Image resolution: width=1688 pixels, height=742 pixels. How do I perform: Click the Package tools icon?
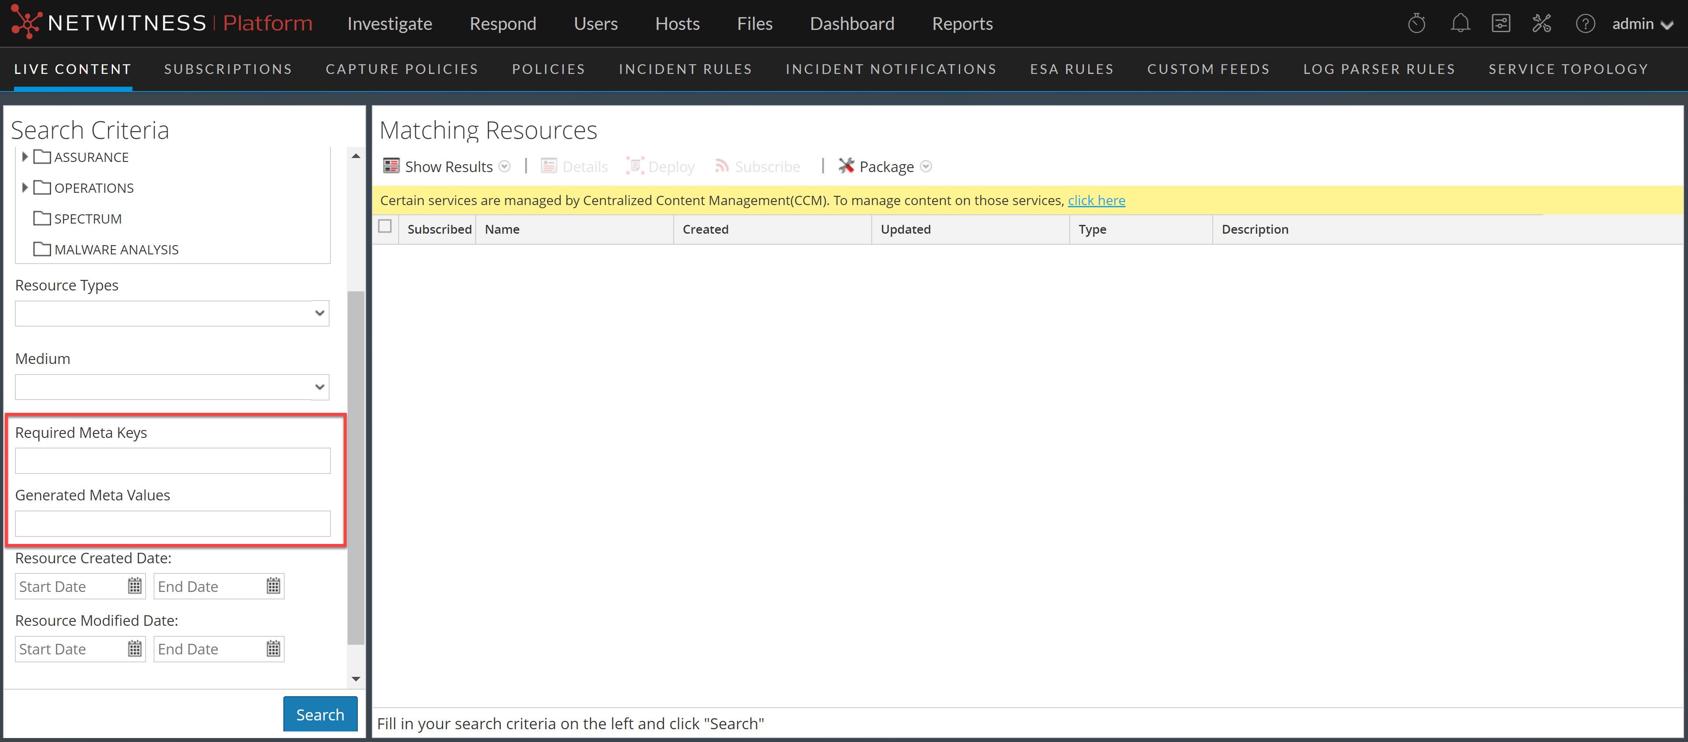click(x=846, y=166)
